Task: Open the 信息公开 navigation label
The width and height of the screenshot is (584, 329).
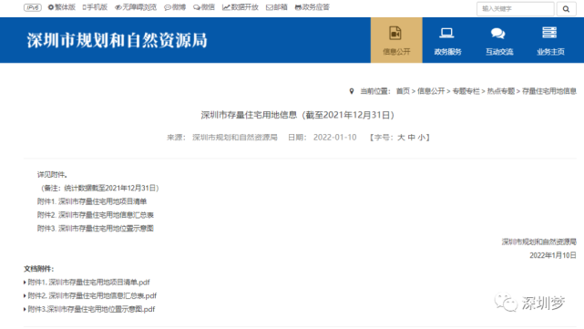Action: pyautogui.click(x=396, y=52)
